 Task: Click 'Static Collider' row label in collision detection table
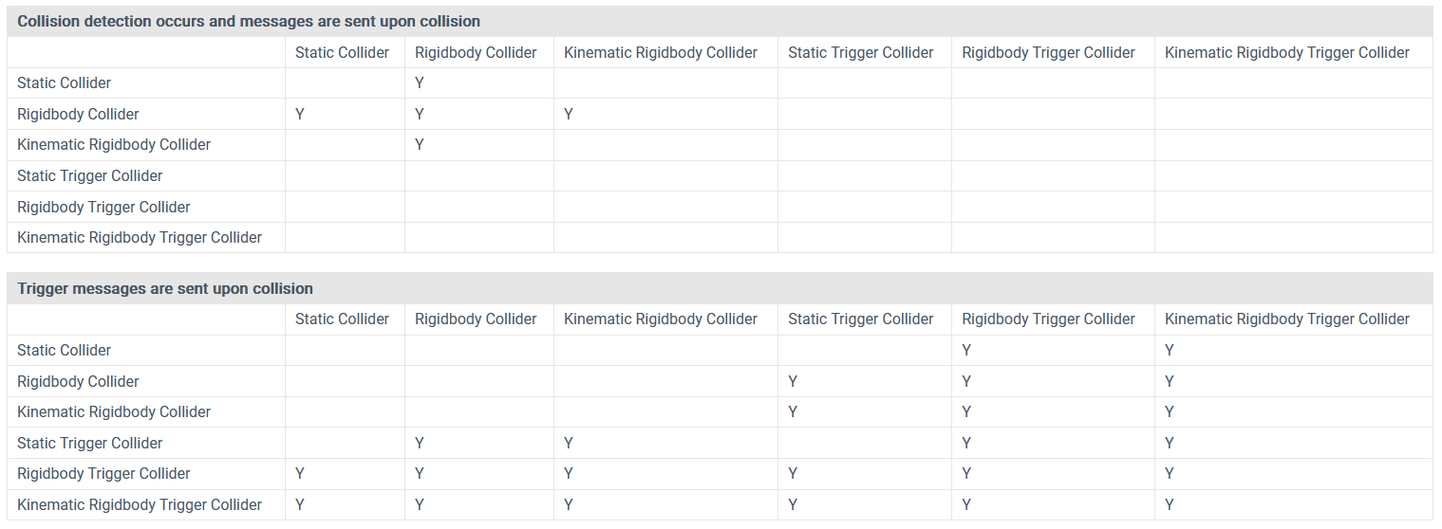coord(65,83)
